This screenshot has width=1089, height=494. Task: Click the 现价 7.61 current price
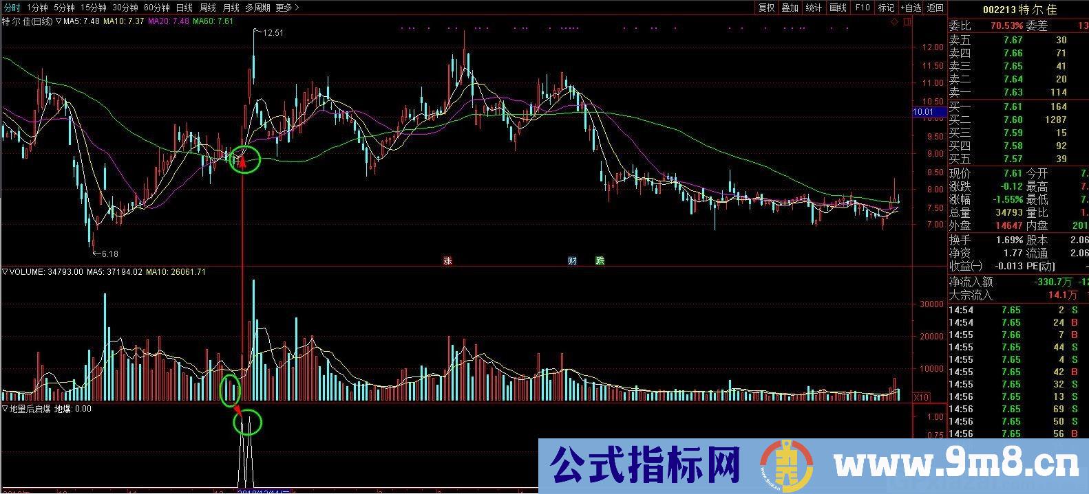[1013, 173]
